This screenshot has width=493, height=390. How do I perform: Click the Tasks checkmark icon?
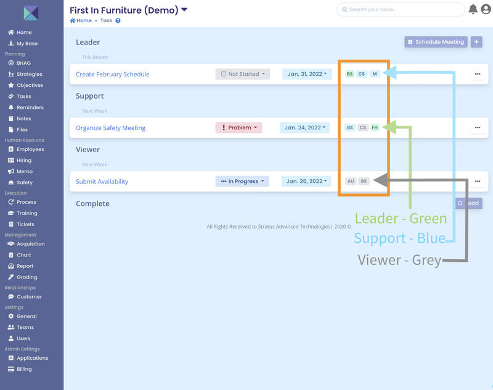click(11, 96)
